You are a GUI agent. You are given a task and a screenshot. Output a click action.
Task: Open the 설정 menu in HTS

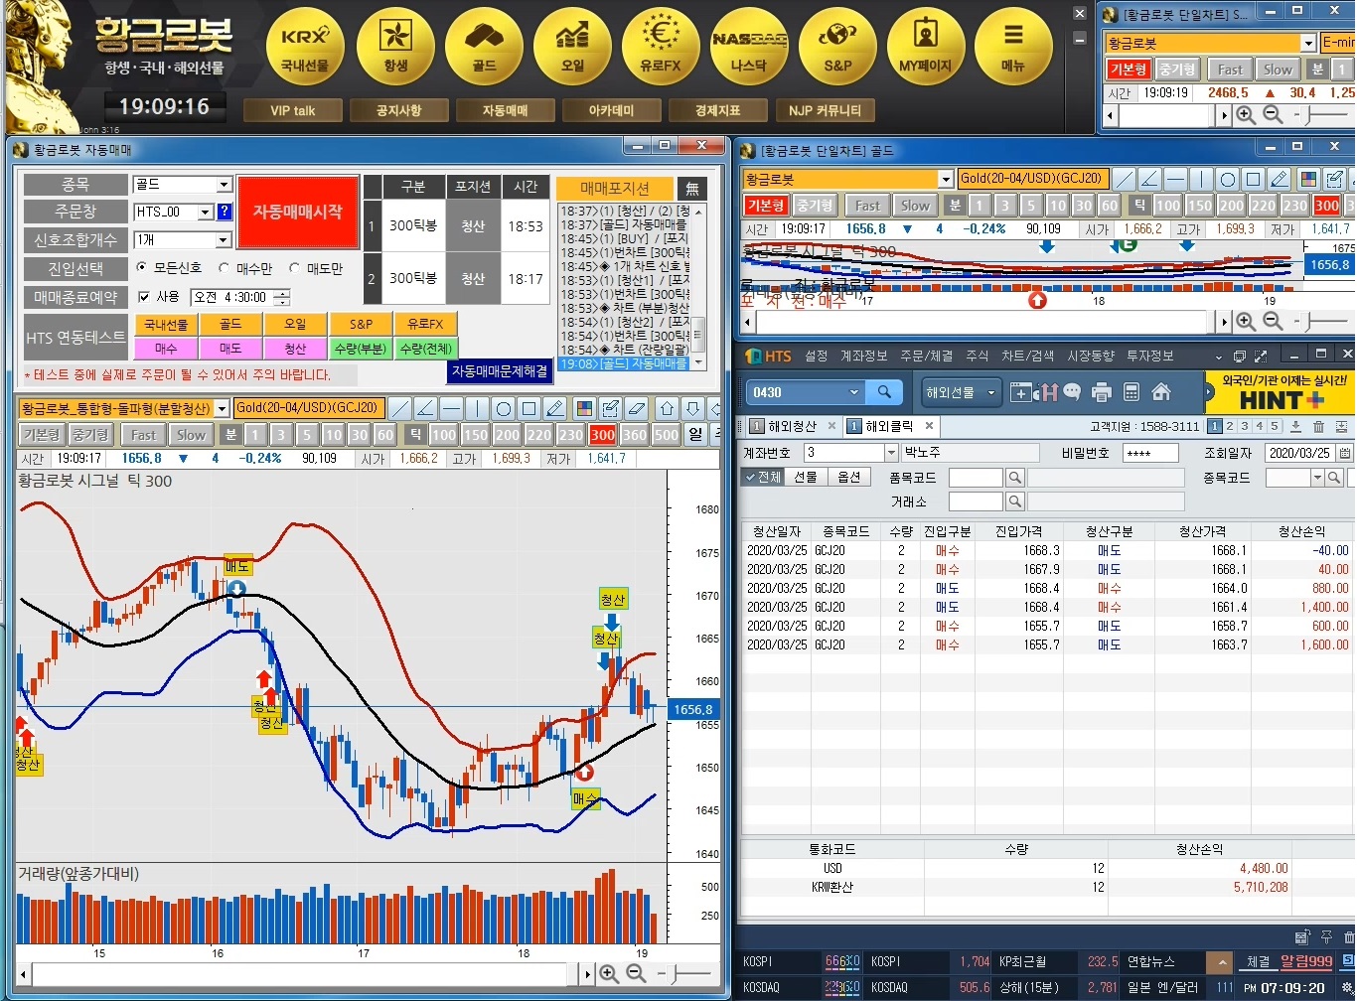[817, 356]
